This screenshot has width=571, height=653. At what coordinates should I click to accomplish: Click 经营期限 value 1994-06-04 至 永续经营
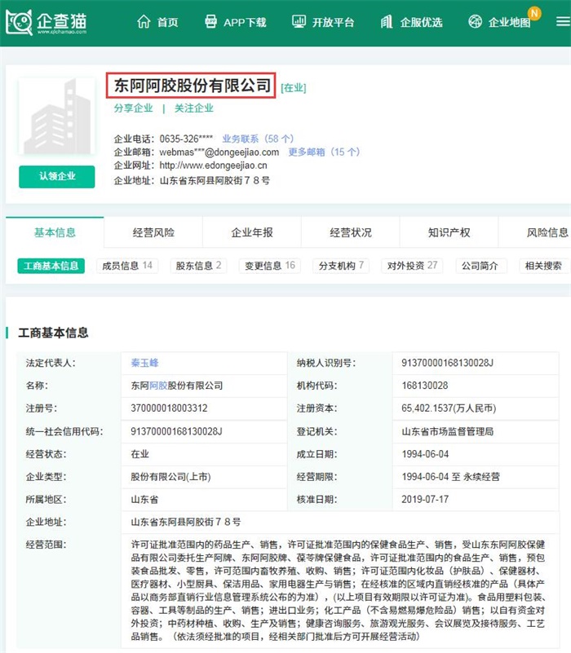[x=450, y=477]
